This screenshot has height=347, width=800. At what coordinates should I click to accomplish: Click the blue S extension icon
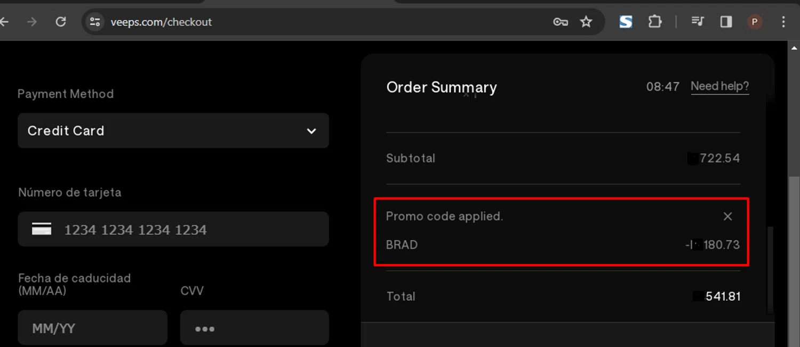[626, 22]
